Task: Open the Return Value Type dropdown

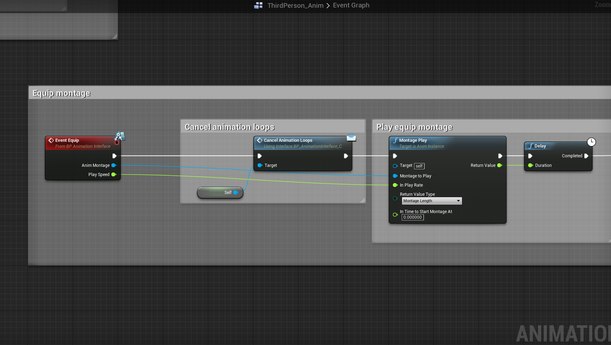Action: [432, 201]
